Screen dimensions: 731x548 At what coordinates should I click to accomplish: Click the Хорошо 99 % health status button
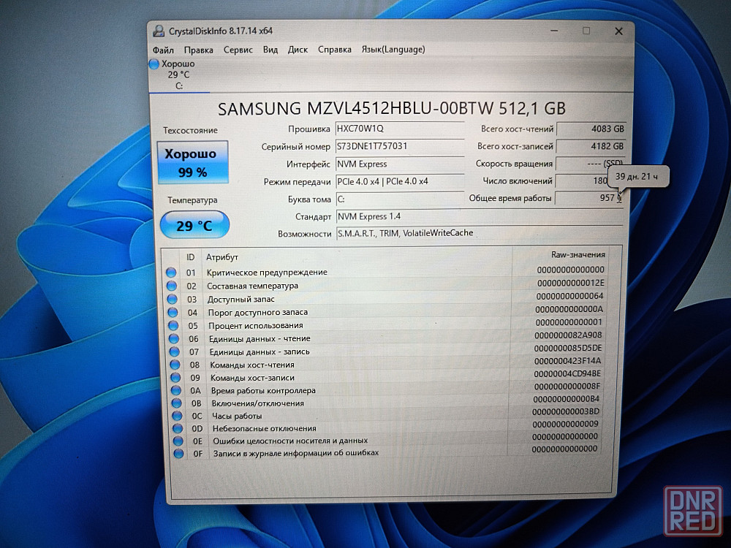pos(190,163)
